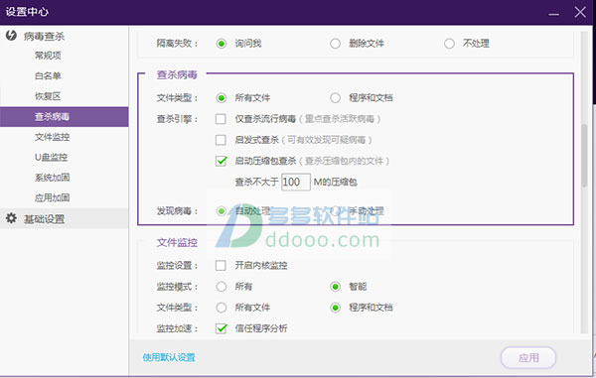Toggle 开启内核监控 checkbox
596x378 pixels.
[x=221, y=265]
